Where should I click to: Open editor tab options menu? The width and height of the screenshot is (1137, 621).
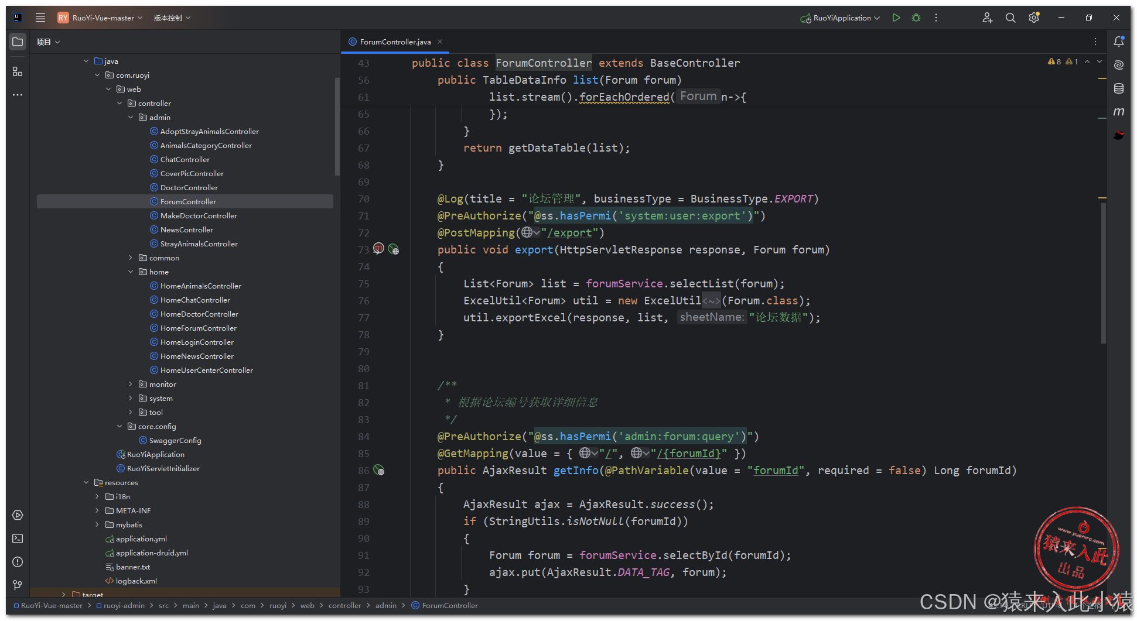tap(1095, 42)
